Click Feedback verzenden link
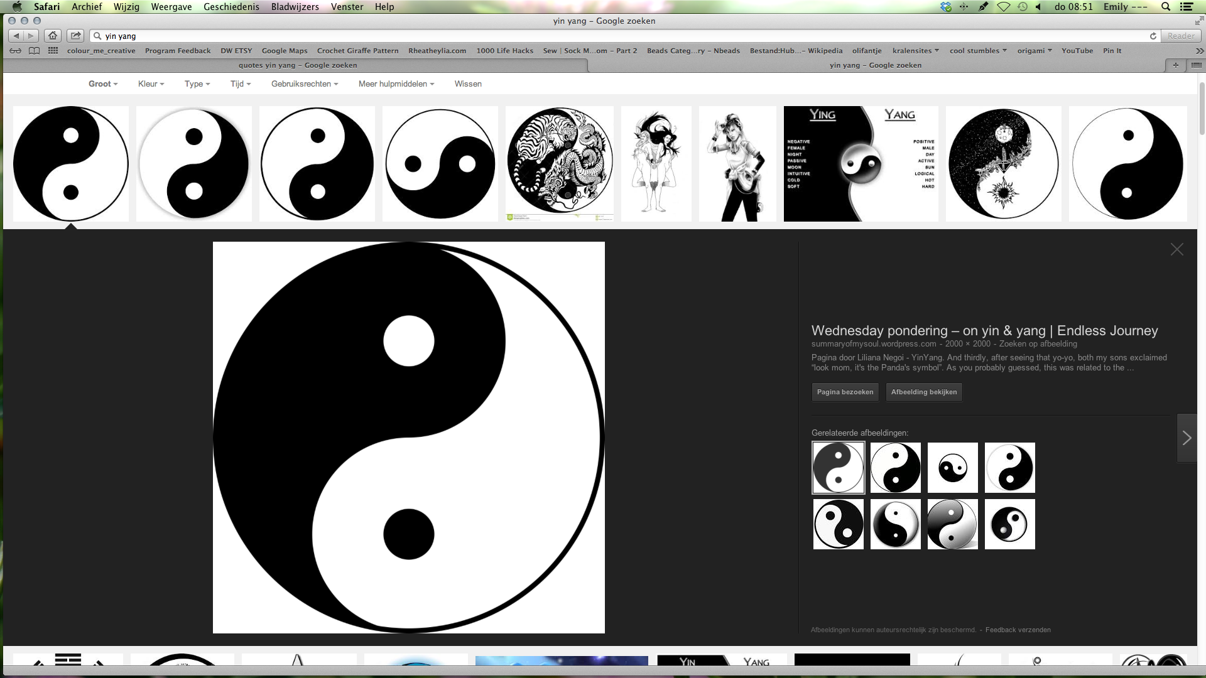The width and height of the screenshot is (1206, 678). pos(1018,630)
